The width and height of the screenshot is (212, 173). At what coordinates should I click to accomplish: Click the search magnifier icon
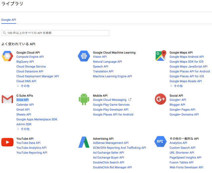[4, 33]
